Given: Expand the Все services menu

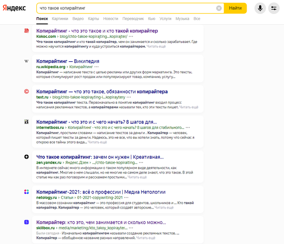Looking at the screenshot, I should pyautogui.click(x=197, y=19).
